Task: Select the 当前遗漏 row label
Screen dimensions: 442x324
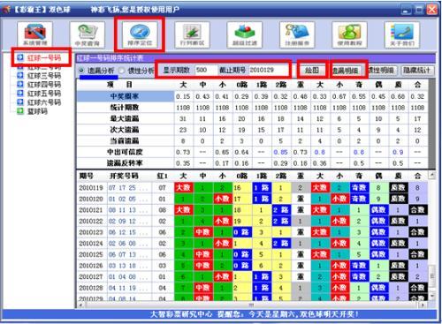Action: (x=125, y=140)
